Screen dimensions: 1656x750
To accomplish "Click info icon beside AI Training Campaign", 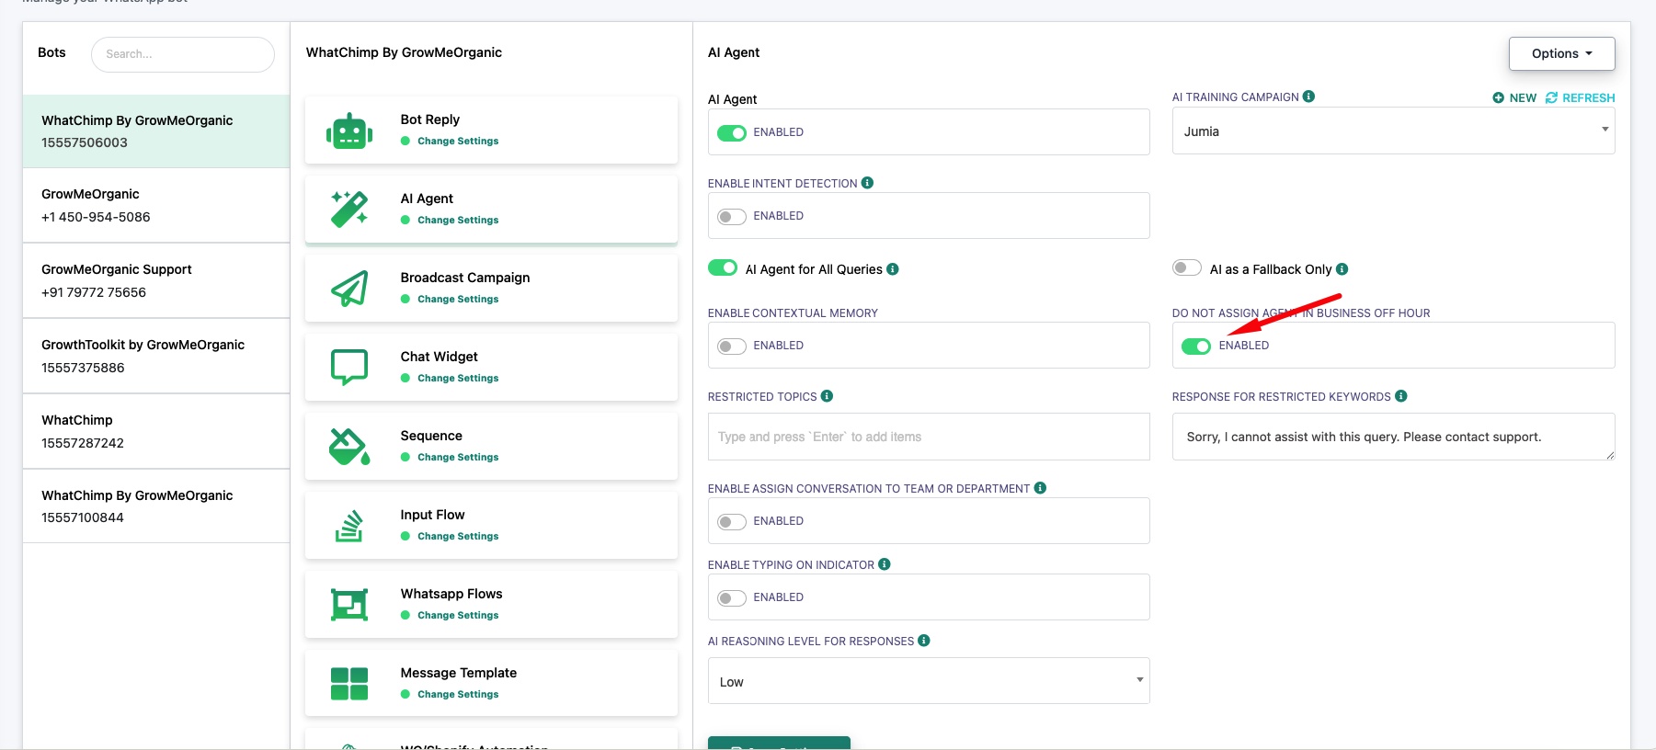I will click(1308, 97).
